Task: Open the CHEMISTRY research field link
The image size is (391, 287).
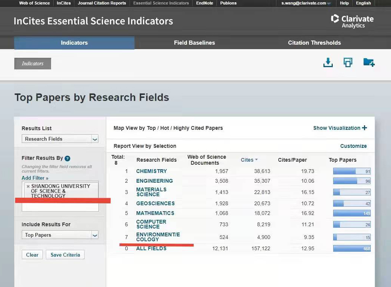Action: coord(151,171)
